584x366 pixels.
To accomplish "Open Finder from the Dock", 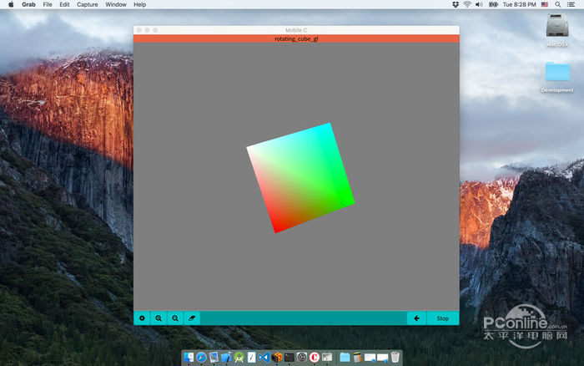I will 189,358.
